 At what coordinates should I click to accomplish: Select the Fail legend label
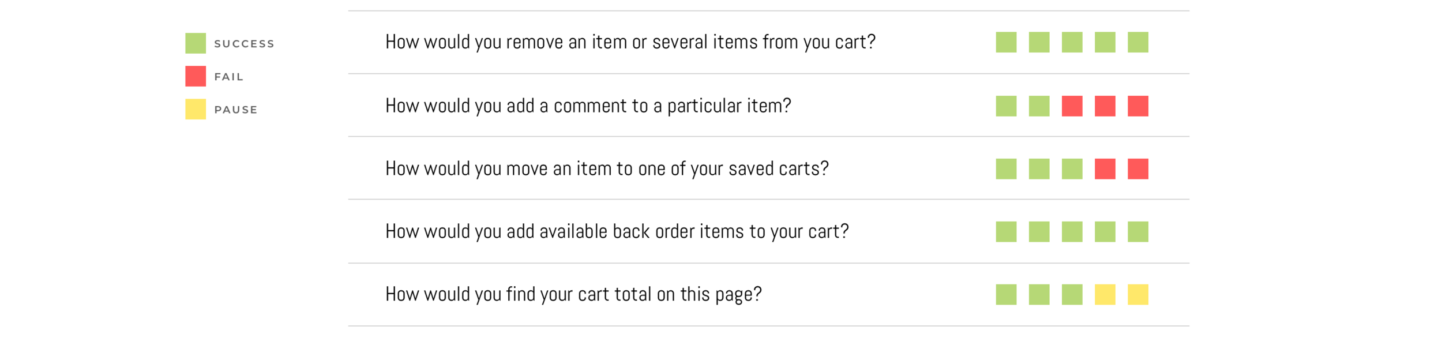[x=229, y=77]
